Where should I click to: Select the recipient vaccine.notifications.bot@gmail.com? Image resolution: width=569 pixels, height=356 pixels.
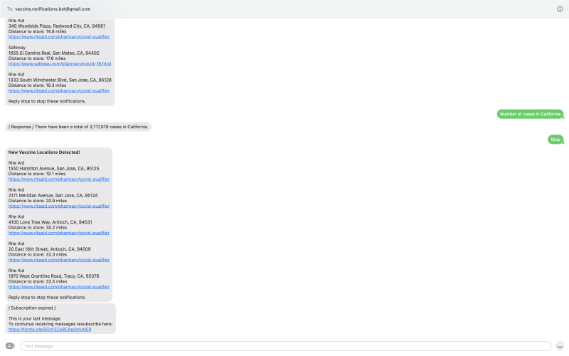(53, 9)
